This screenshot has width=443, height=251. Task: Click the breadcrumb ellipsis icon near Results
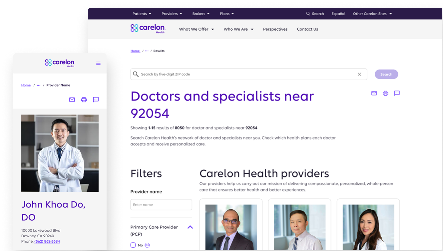(147, 51)
